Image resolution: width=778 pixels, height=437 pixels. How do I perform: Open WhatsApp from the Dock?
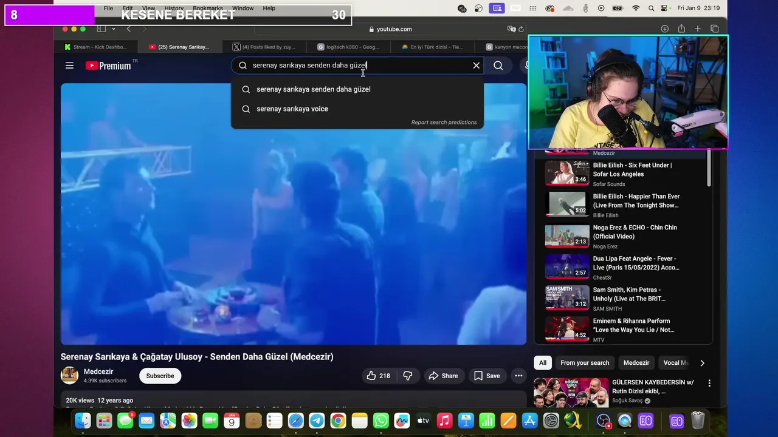coord(381,421)
